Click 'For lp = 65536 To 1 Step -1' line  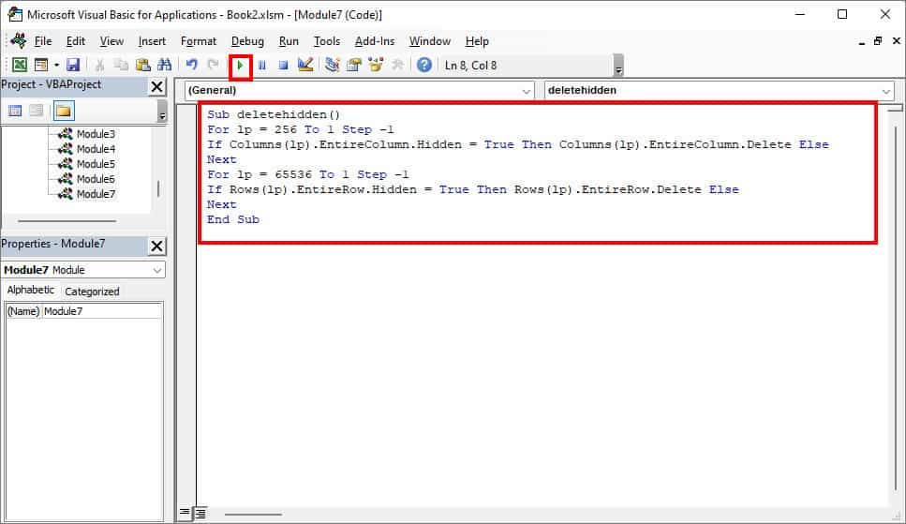308,174
